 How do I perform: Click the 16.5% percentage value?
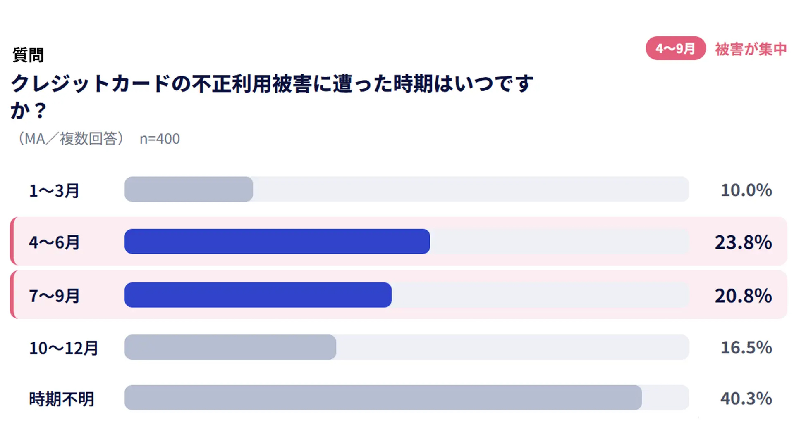coord(746,347)
